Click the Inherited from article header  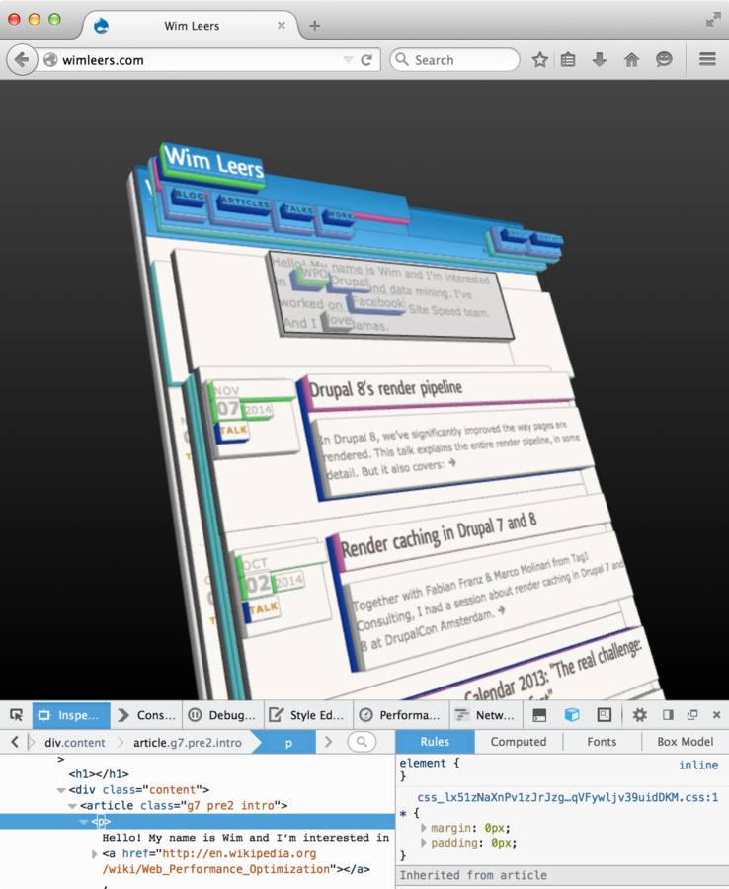562,875
